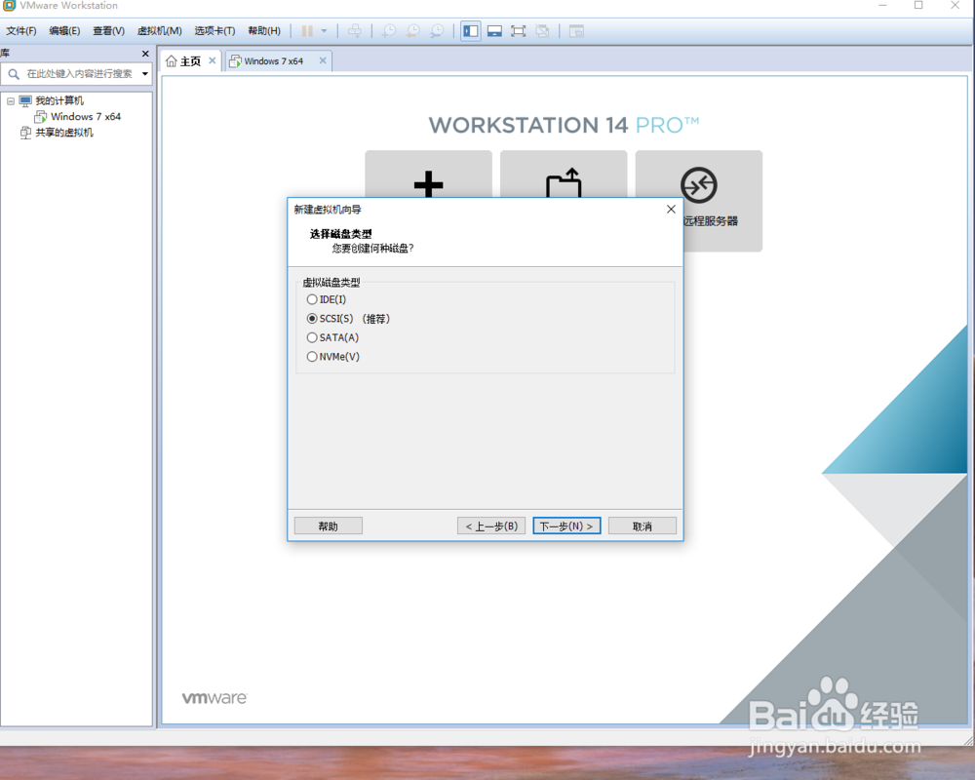Select the SCSI(S) recommended disk type
The width and height of the screenshot is (975, 780).
point(348,319)
